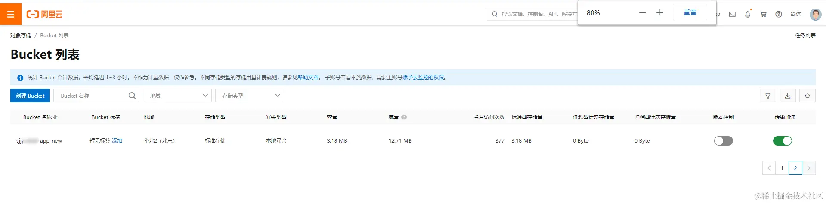The image size is (826, 203).
Task: Click the next page arrow
Action: (809, 168)
